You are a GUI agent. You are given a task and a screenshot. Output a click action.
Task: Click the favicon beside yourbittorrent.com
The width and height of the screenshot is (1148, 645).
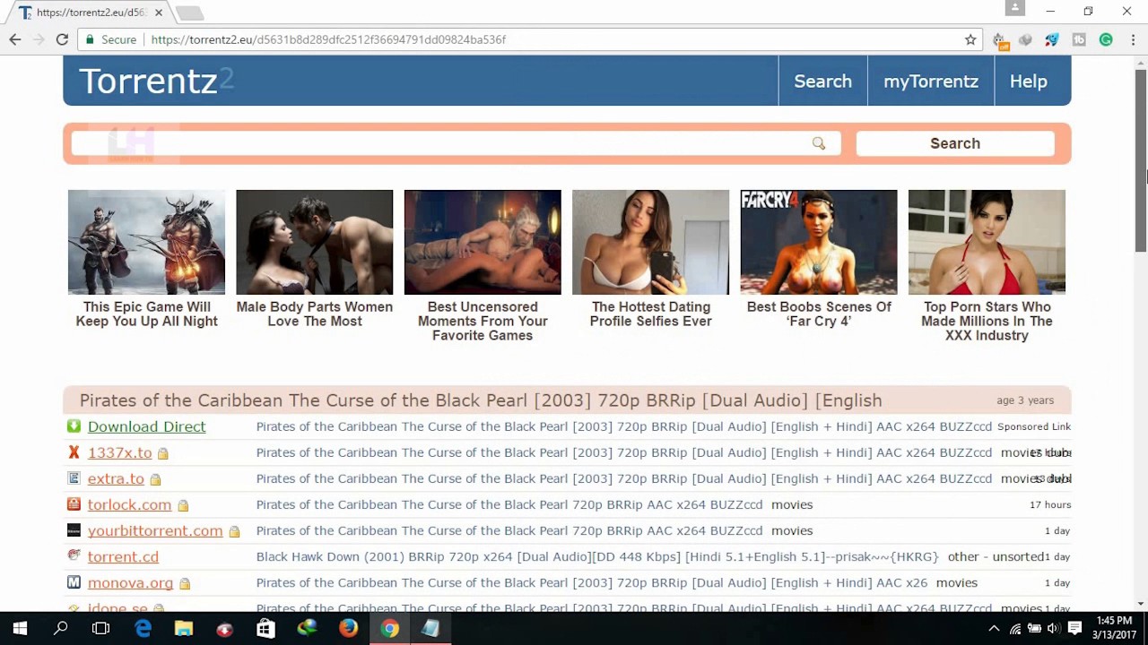[74, 530]
